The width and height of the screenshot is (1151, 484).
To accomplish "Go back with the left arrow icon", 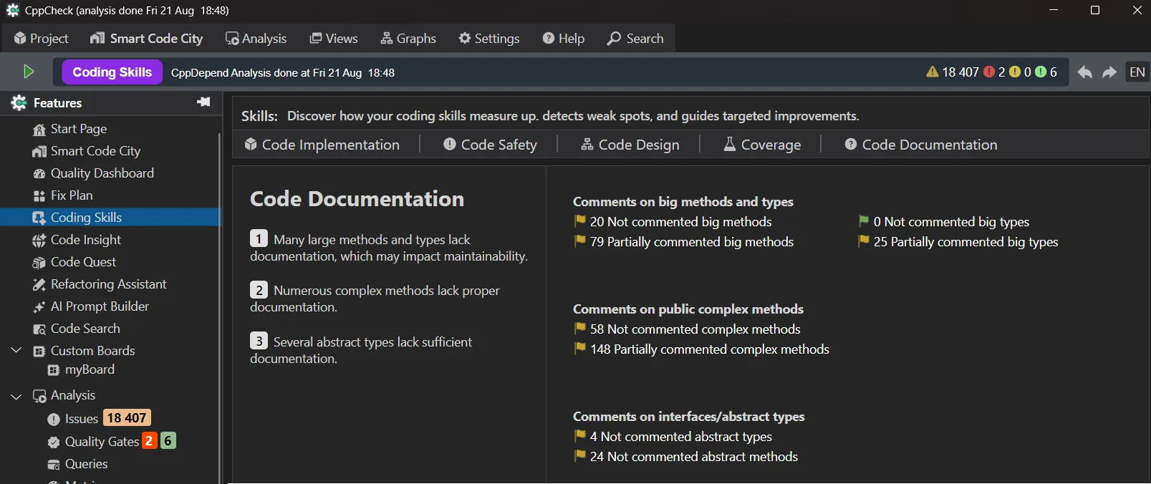I will tap(1084, 72).
